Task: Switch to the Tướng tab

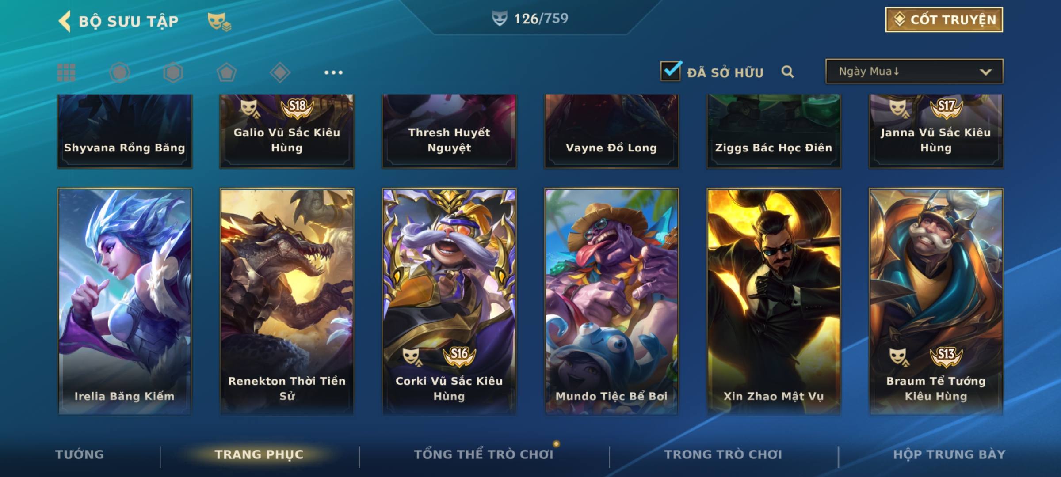Action: click(x=80, y=454)
